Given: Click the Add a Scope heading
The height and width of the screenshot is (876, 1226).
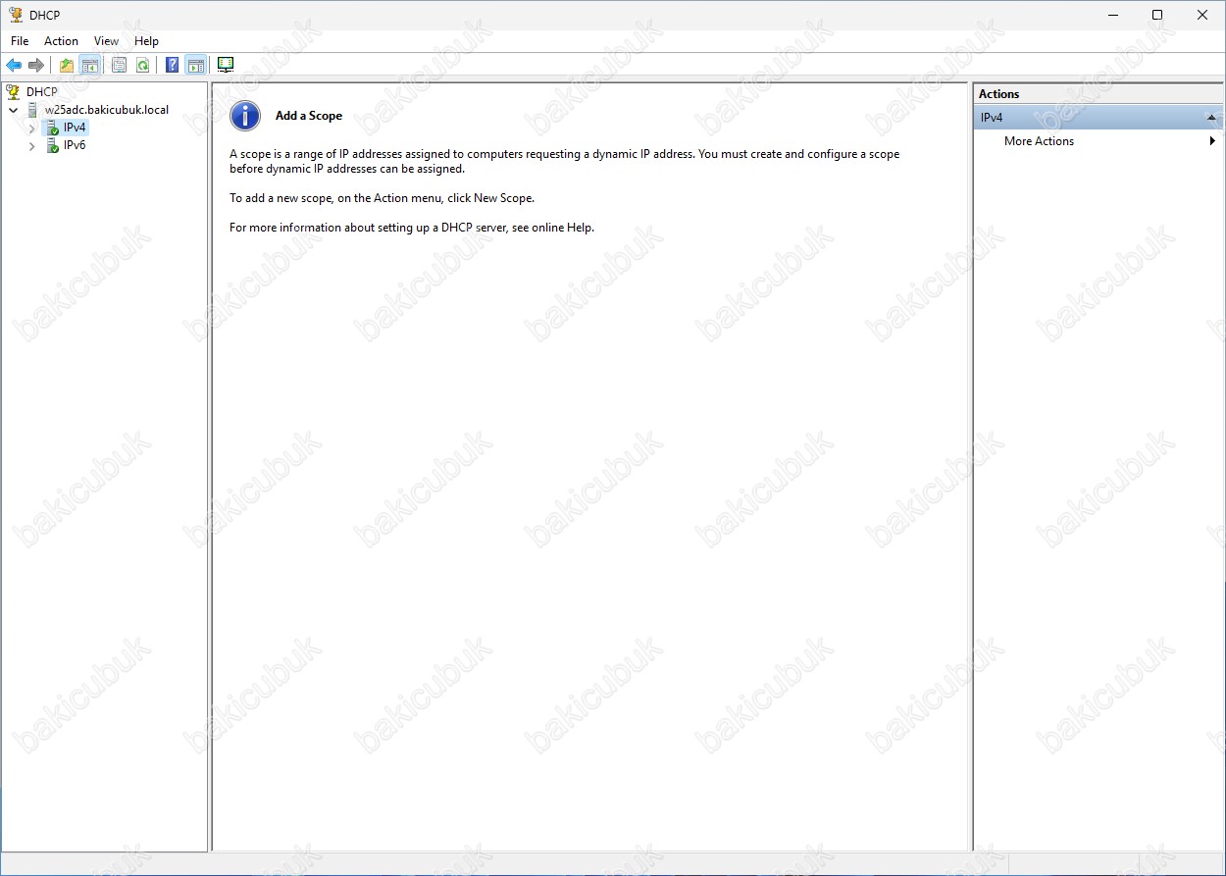Looking at the screenshot, I should [309, 116].
